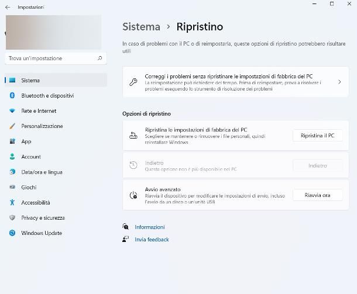Image resolution: width=357 pixels, height=294 pixels.
Task: Click the Rete e Internet wifi icon
Action: [12, 110]
